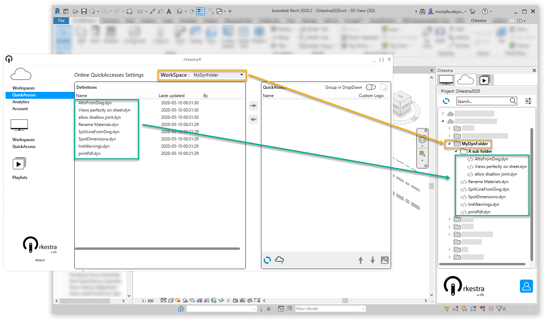Open Account in the dialog sidebar
This screenshot has width=544, height=319.
20,109
